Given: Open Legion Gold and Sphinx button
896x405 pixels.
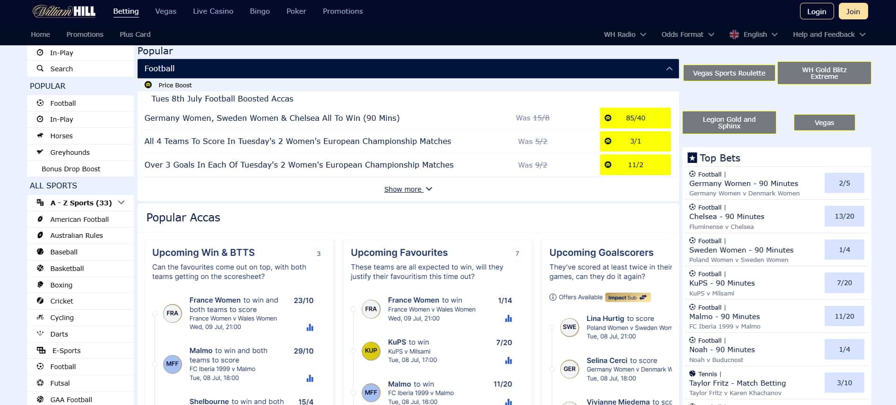Looking at the screenshot, I should (729, 123).
